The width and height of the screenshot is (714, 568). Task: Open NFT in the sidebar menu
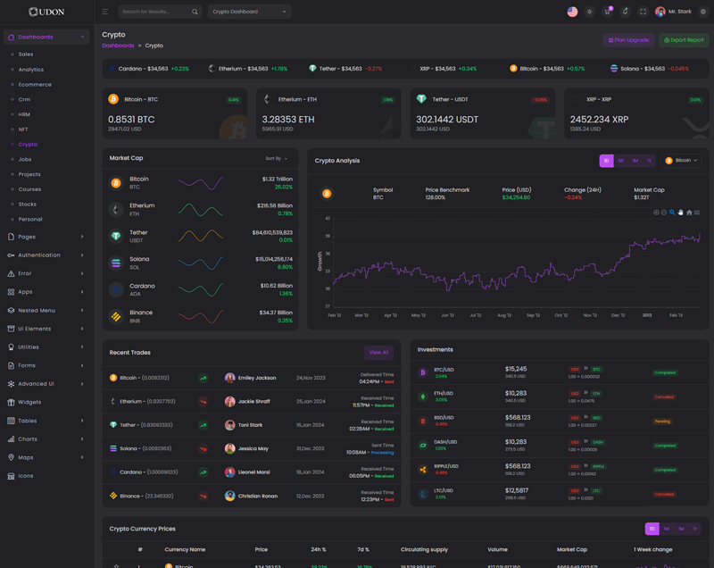click(23, 129)
